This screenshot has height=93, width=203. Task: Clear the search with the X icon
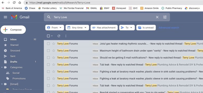click(x=157, y=17)
